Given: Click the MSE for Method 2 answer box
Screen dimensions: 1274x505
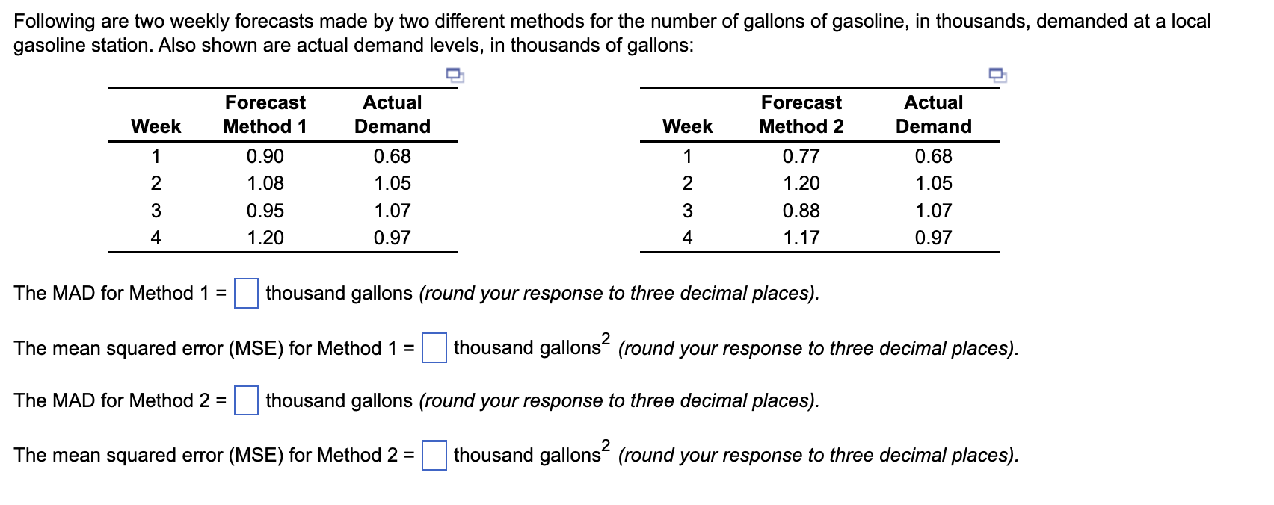Looking at the screenshot, I should (x=434, y=454).
